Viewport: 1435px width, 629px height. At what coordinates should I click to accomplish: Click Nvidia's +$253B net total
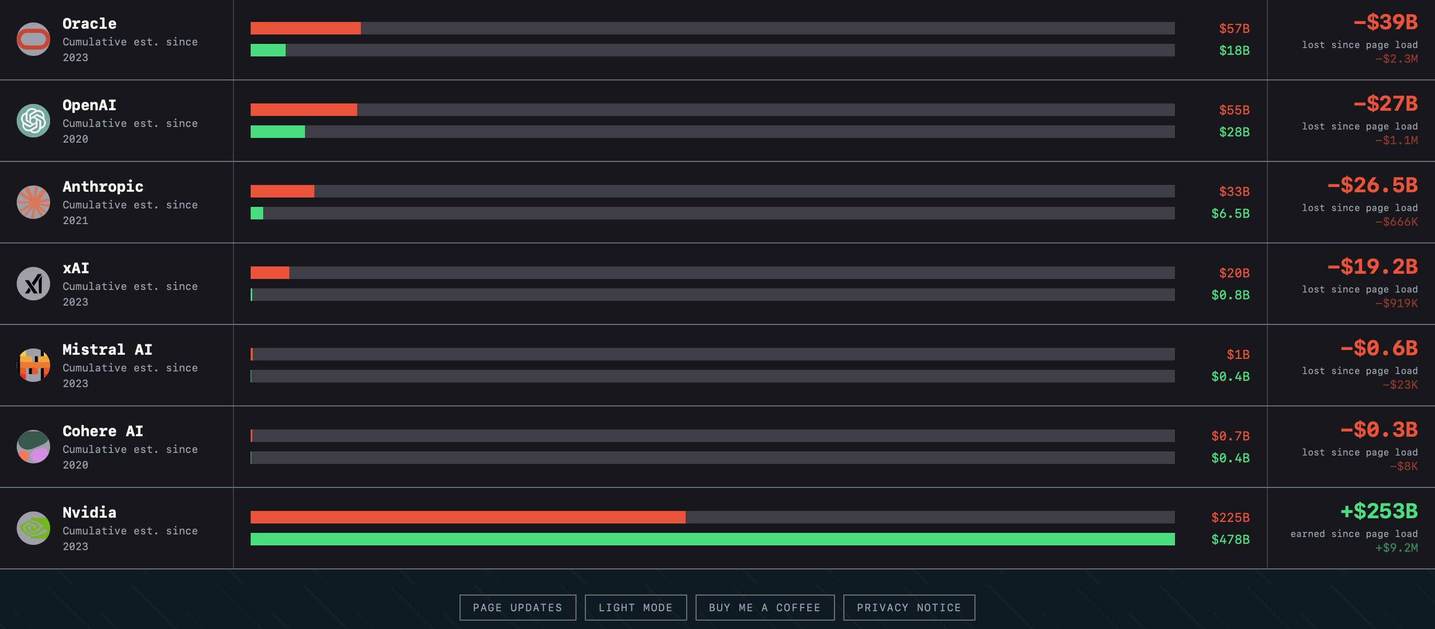click(x=1379, y=511)
